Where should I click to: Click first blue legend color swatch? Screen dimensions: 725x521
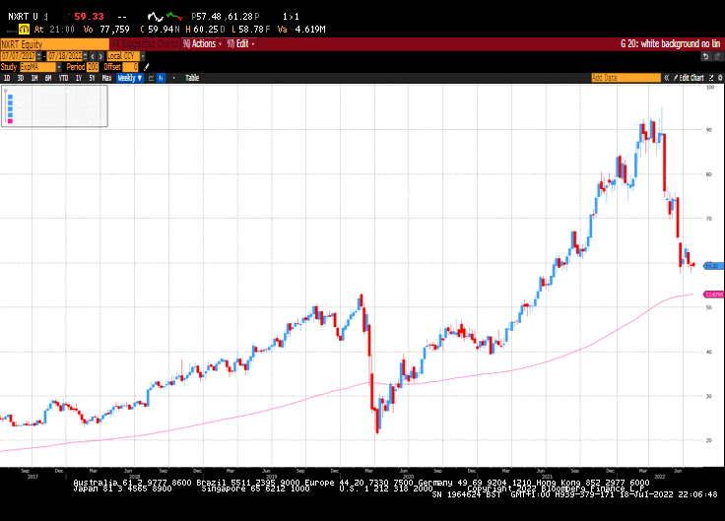click(x=10, y=98)
